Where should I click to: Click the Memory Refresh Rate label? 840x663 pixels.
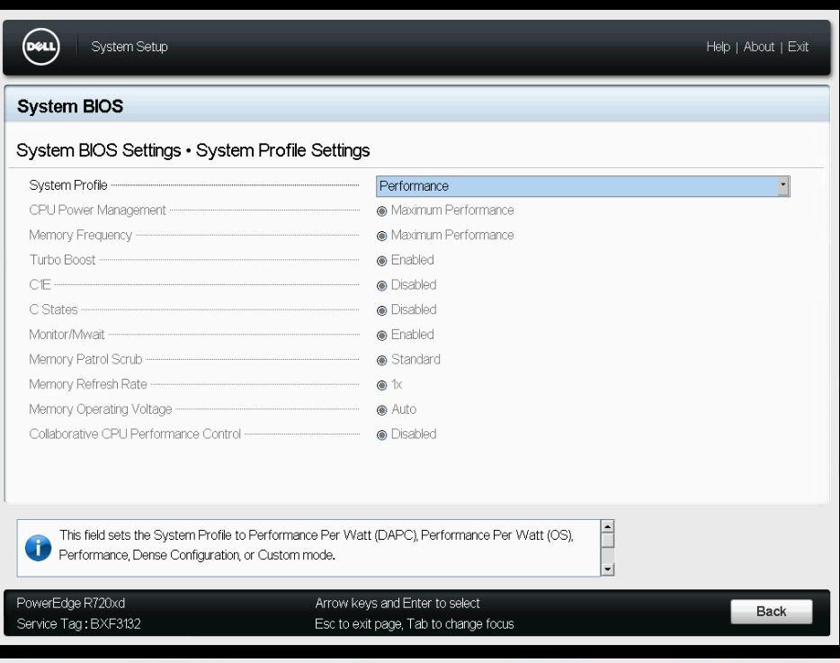[88, 384]
